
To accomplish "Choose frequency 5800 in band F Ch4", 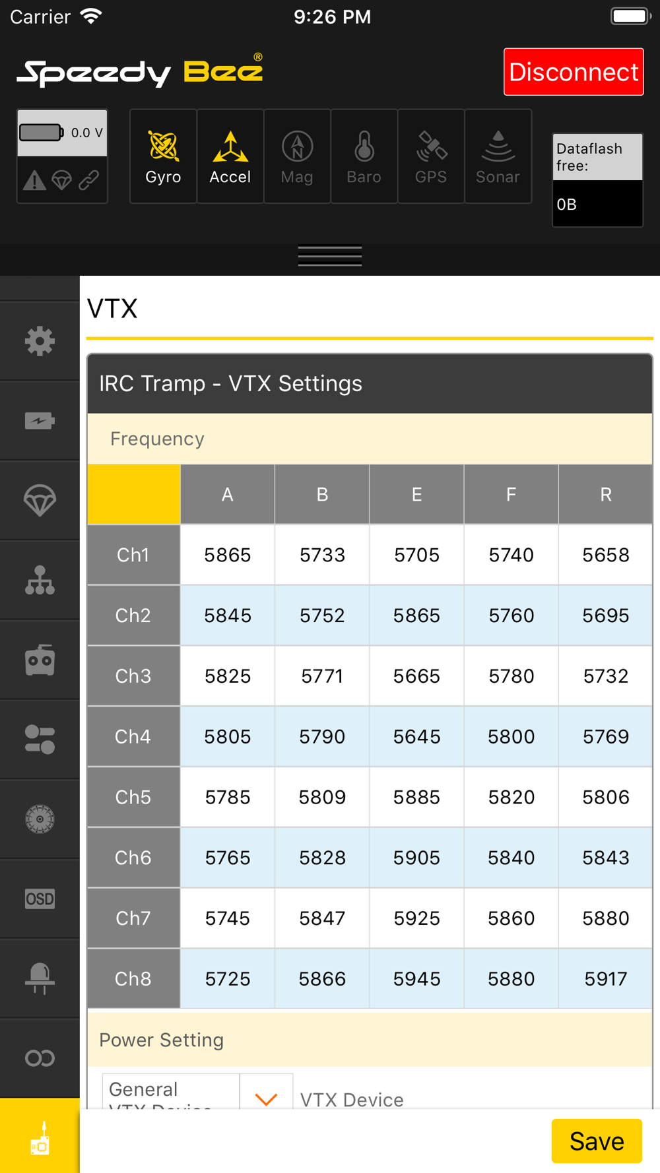I will click(511, 736).
